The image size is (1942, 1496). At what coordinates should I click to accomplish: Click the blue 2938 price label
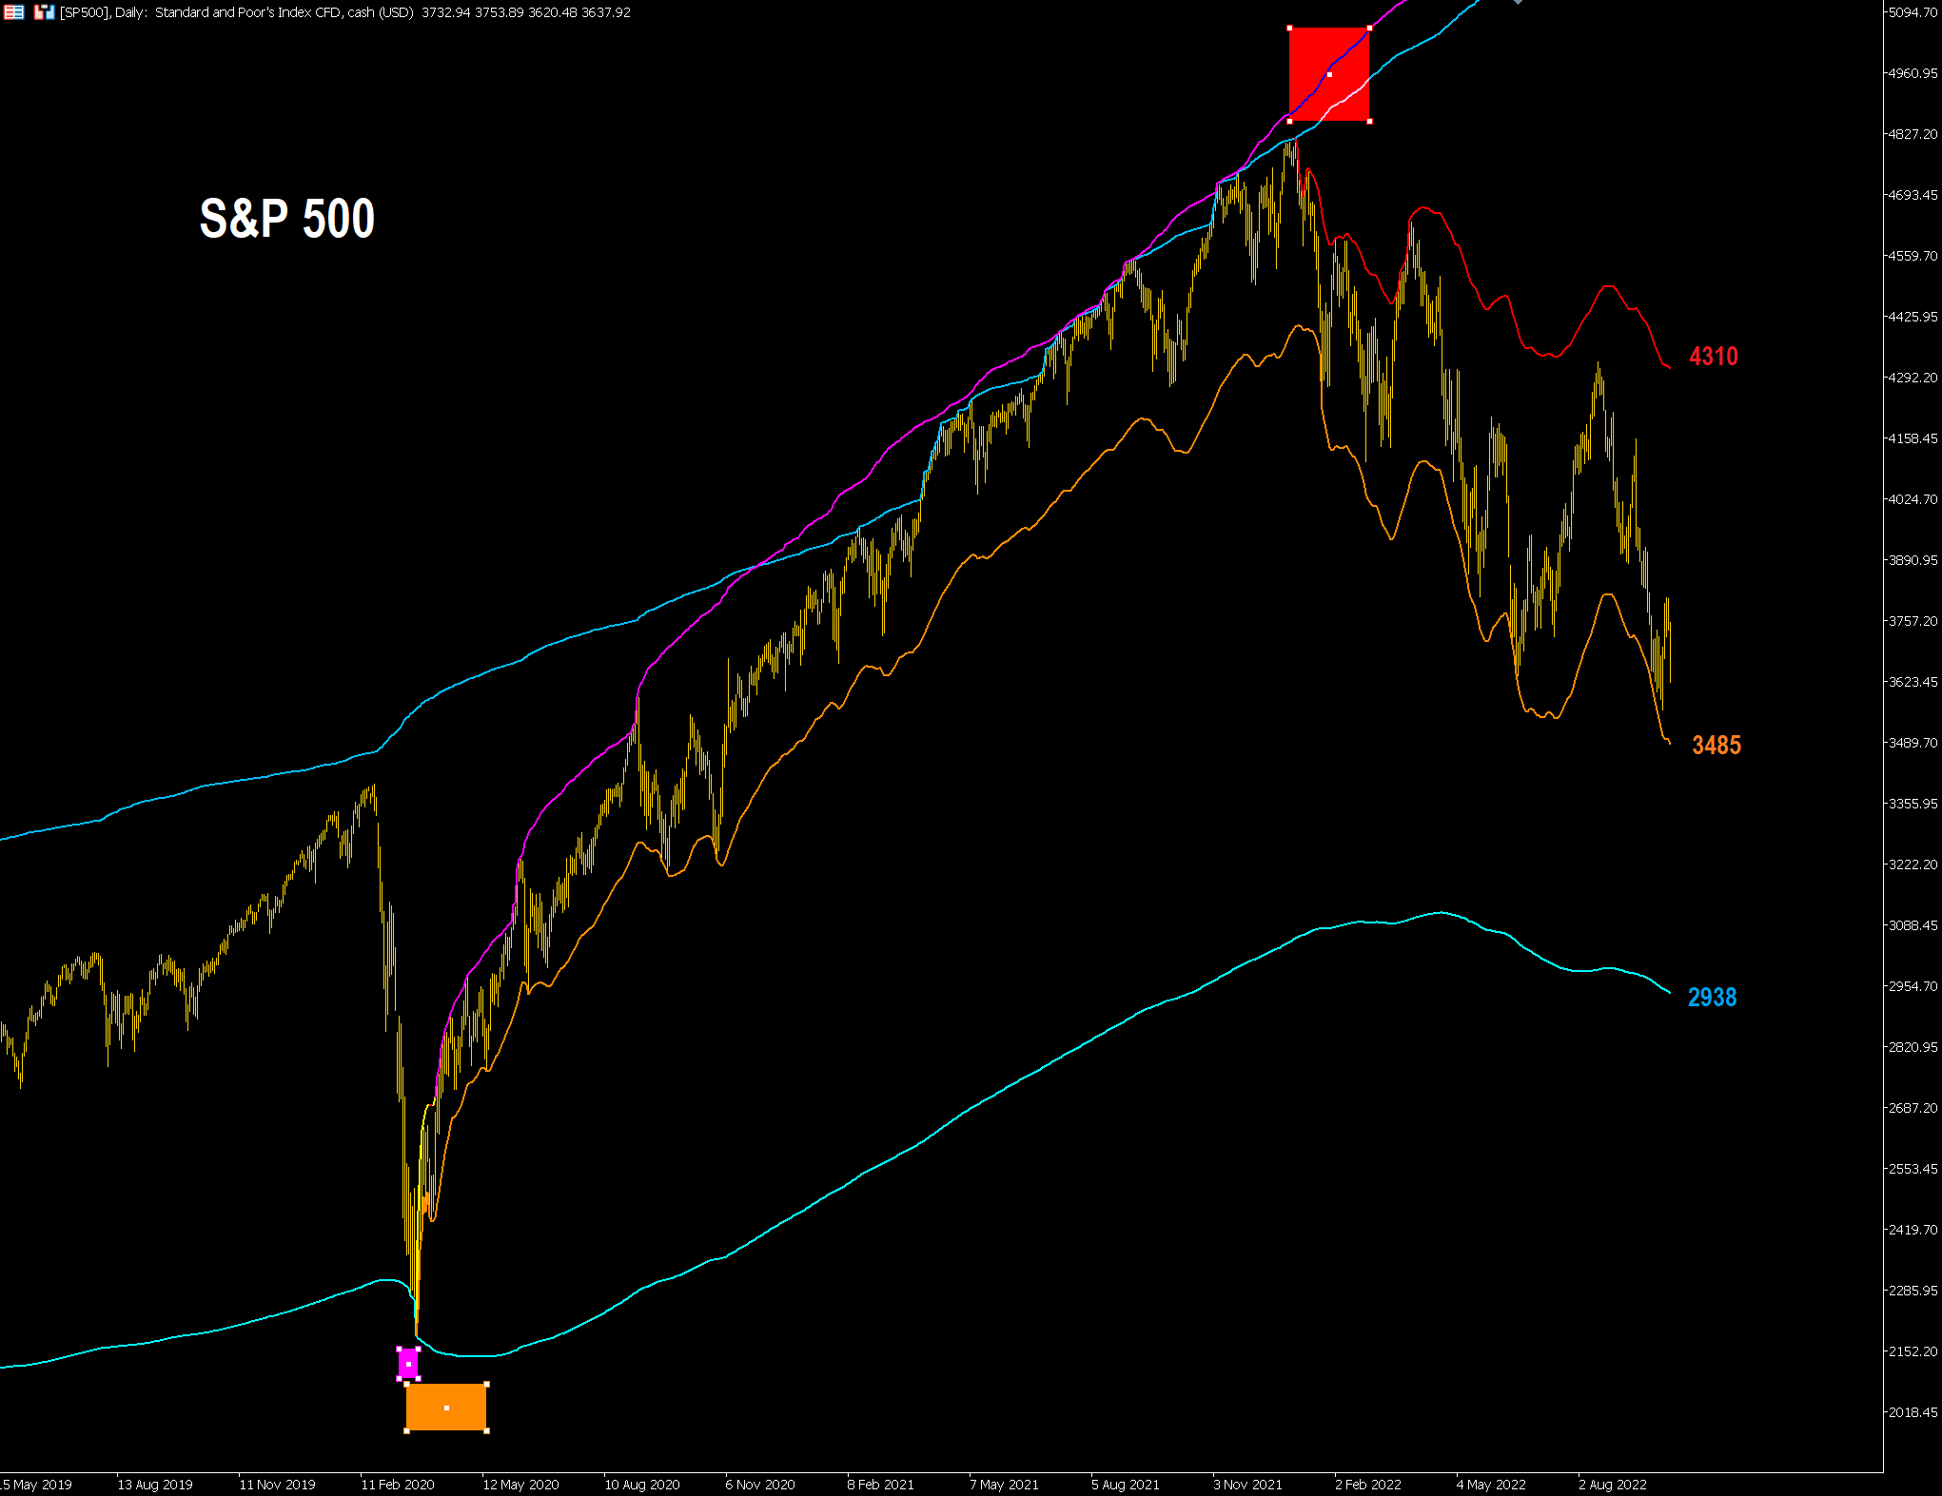1713,998
